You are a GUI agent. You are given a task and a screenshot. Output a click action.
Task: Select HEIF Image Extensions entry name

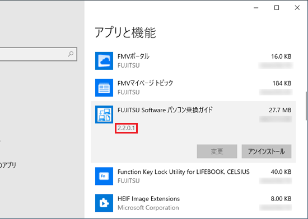(x=148, y=199)
